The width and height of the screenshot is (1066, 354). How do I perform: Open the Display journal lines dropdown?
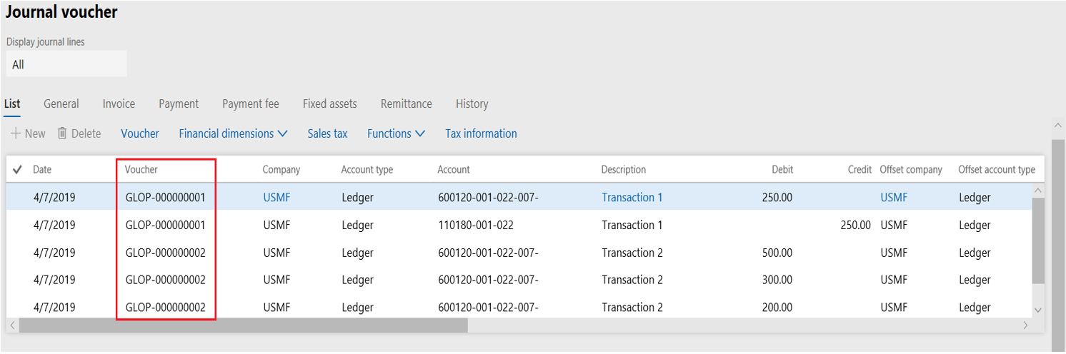(x=66, y=64)
